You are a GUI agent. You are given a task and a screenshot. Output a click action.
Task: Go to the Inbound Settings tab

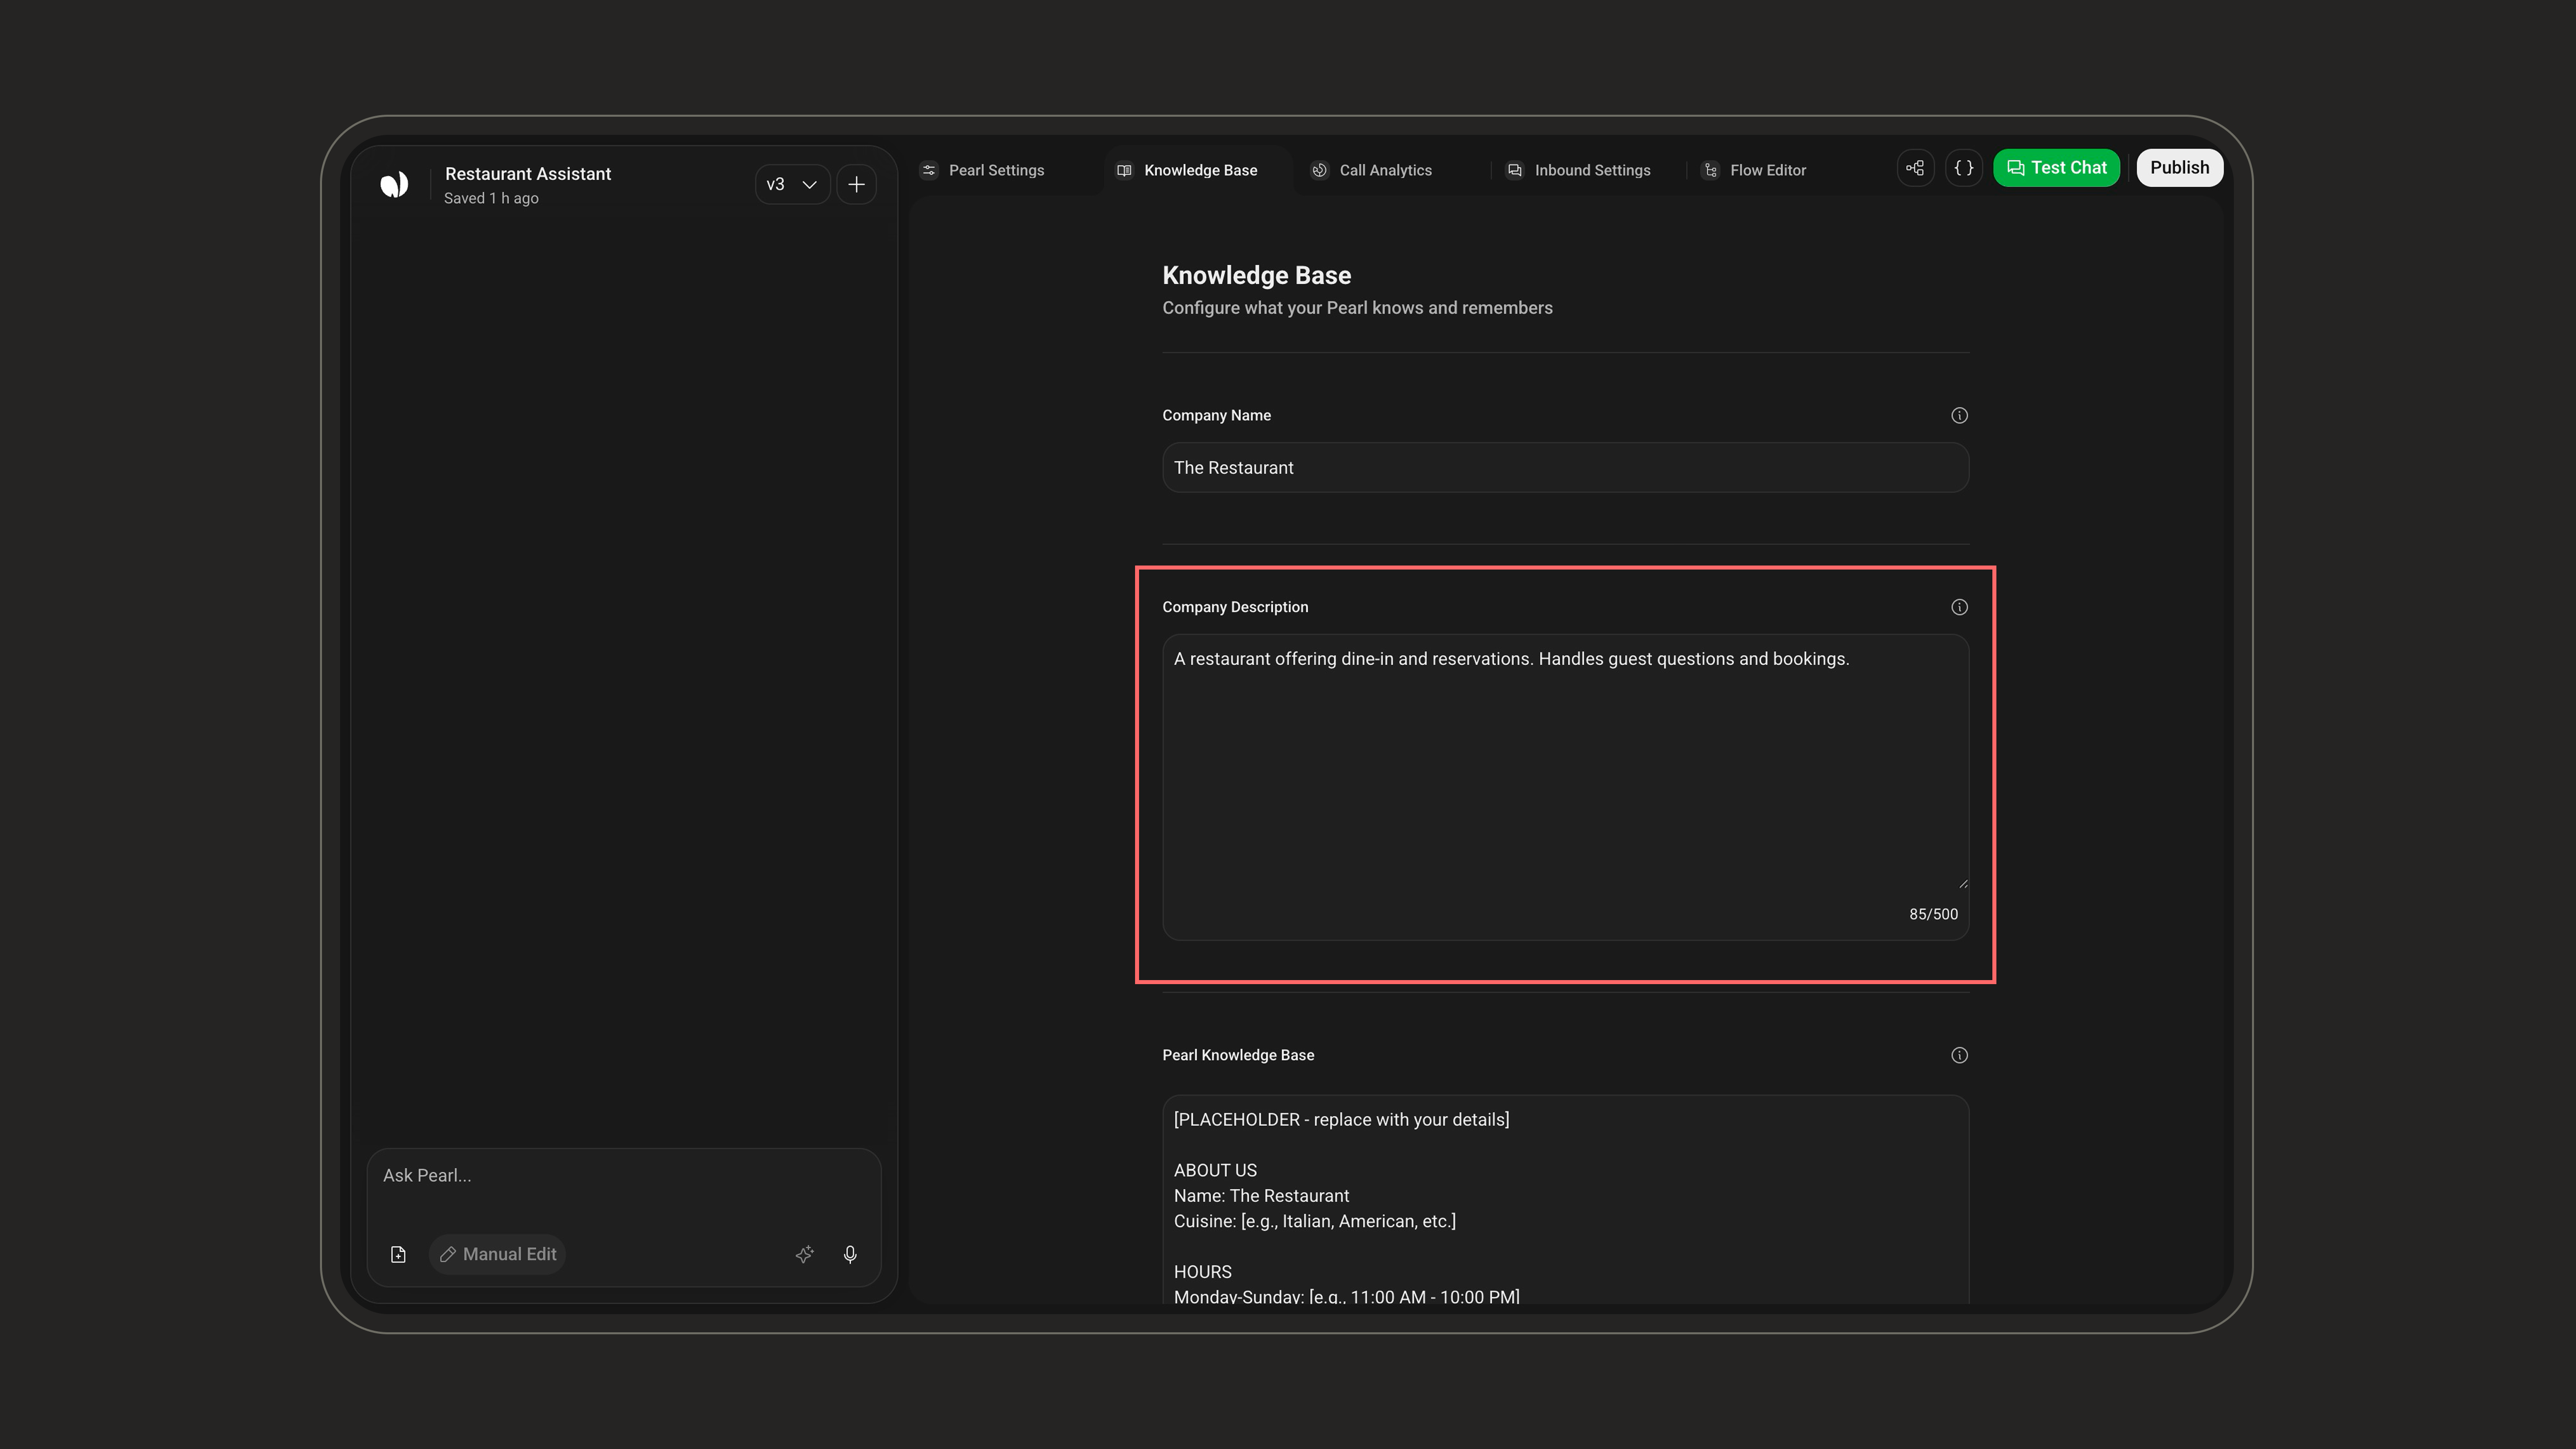[x=1580, y=170]
